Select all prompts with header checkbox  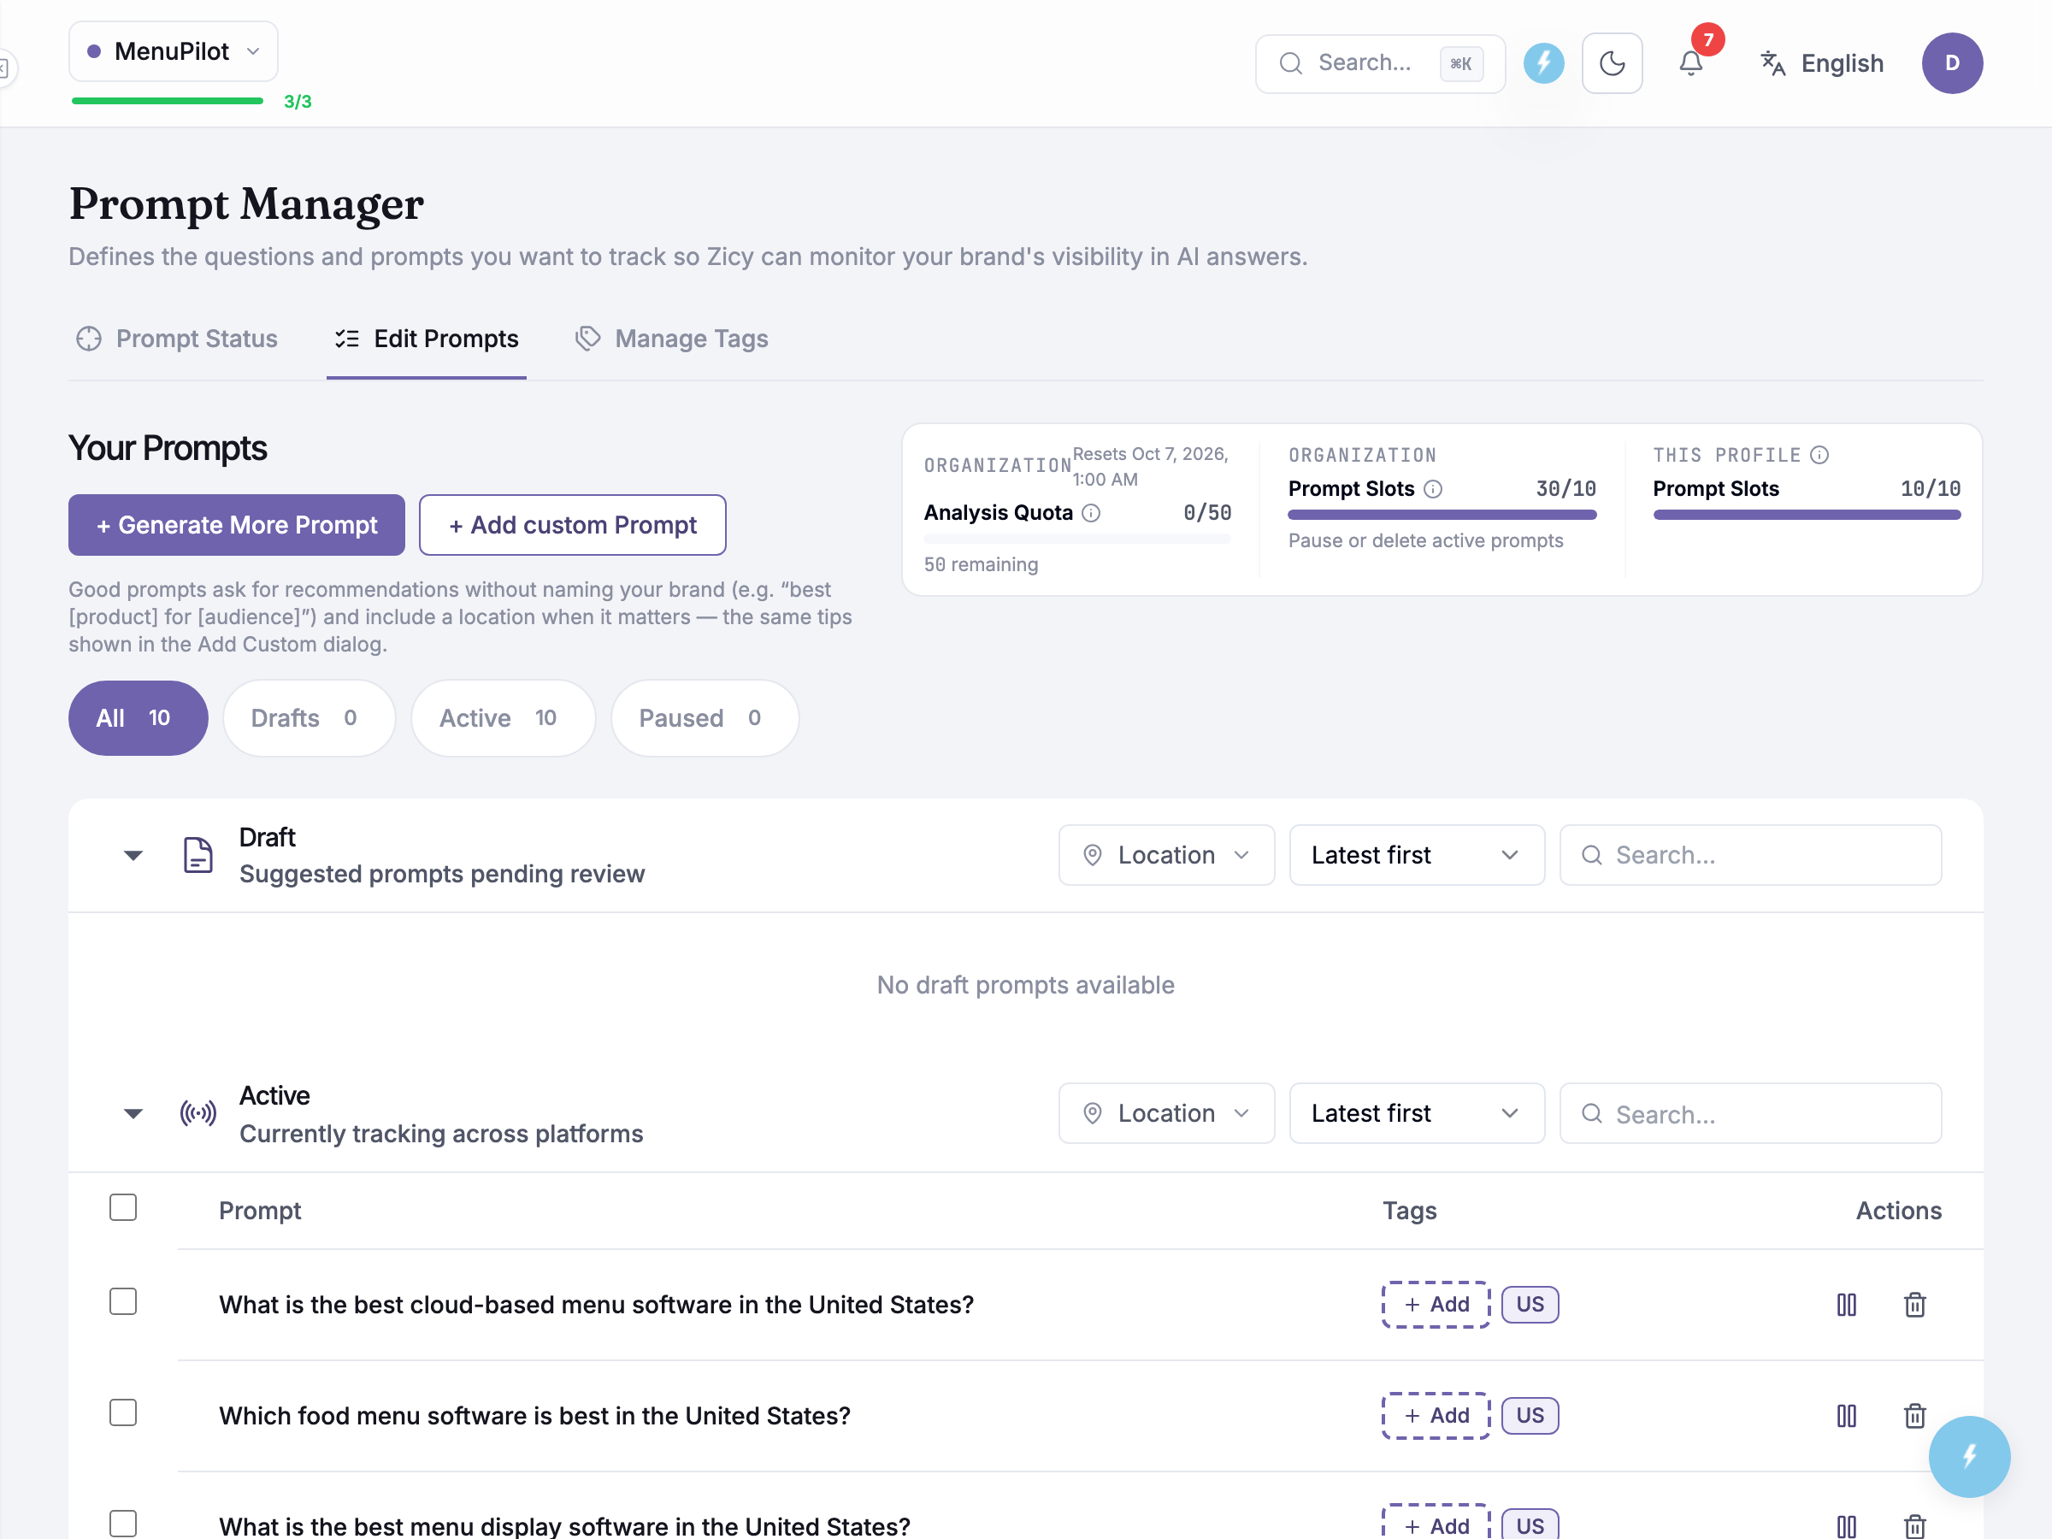click(x=122, y=1207)
